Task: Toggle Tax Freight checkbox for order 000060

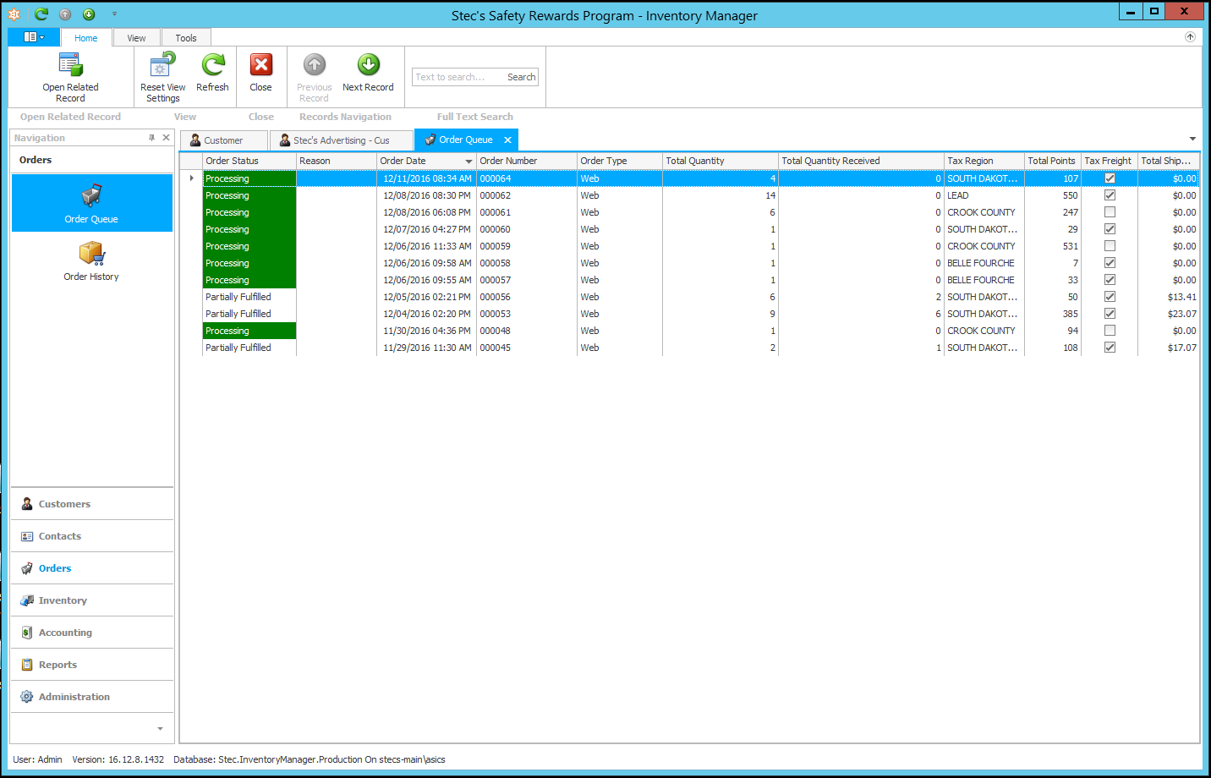Action: tap(1110, 229)
